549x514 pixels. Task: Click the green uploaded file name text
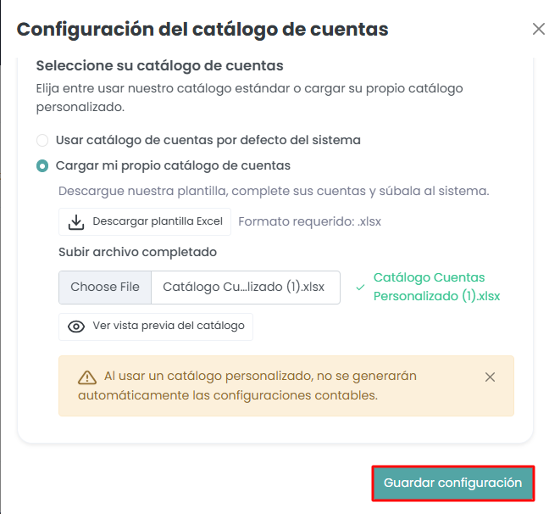pos(436,287)
